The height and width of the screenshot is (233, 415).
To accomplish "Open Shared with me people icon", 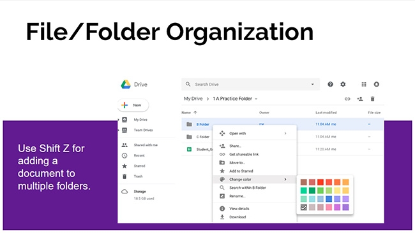I will (x=124, y=145).
